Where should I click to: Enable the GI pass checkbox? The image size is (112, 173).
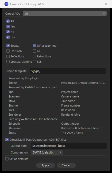pyautogui.click(x=34, y=51)
